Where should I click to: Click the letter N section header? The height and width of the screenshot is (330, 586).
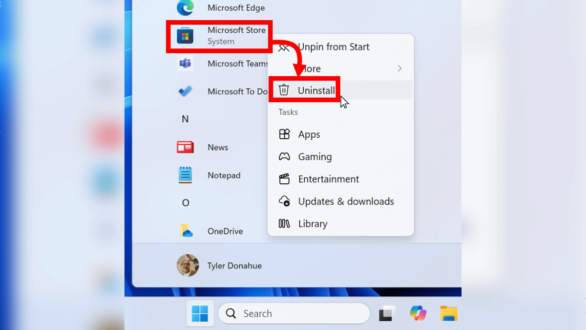coord(185,119)
